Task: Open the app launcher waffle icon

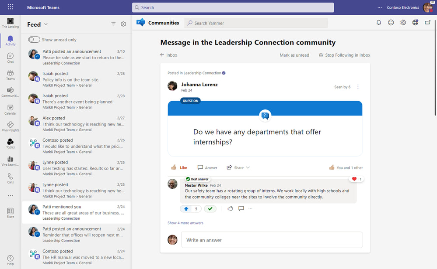Action: (10, 7)
